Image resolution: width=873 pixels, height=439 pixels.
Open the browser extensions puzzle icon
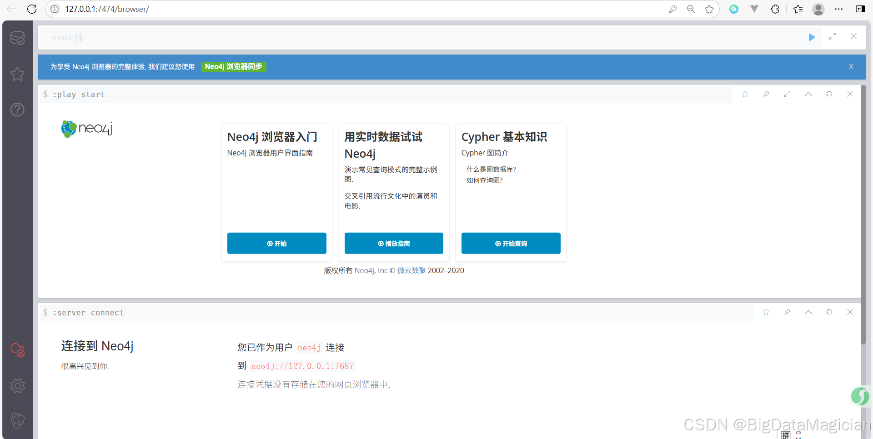point(775,9)
